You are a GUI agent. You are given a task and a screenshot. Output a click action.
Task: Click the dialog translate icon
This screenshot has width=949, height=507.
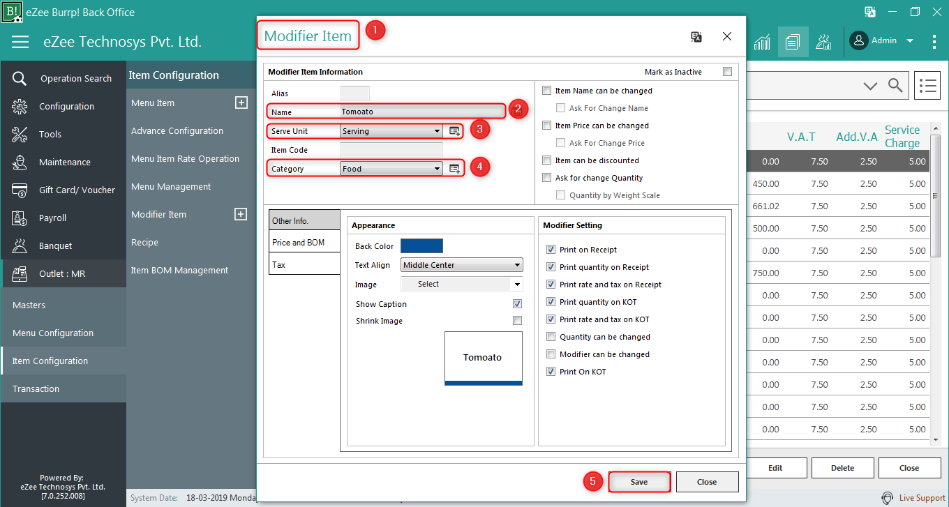pos(696,36)
